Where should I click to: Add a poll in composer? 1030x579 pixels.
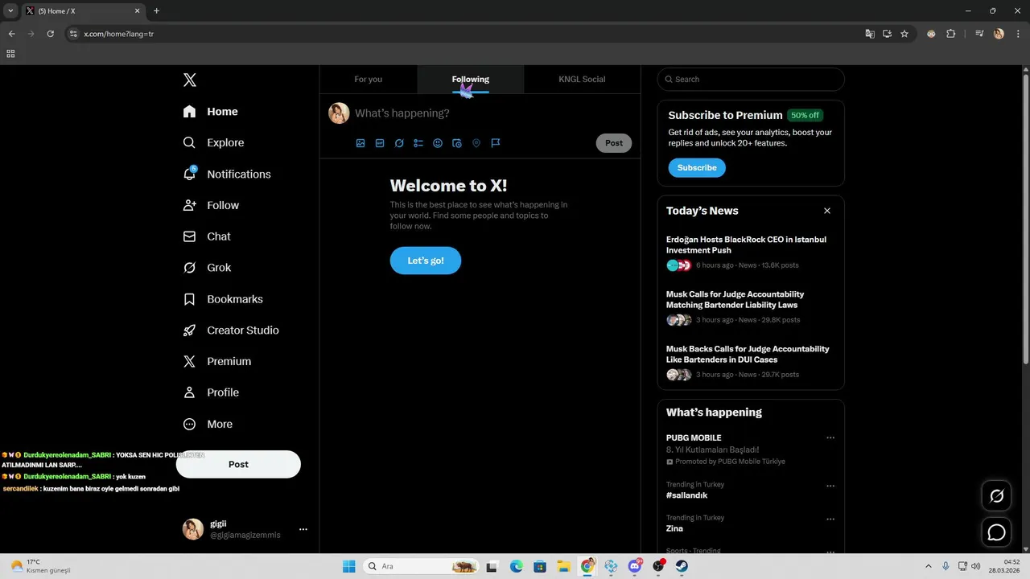click(x=418, y=143)
